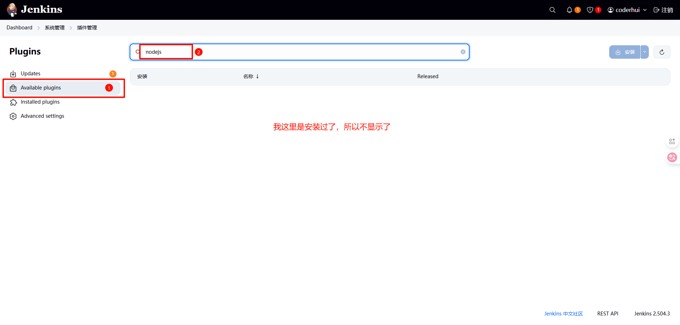Go to Installed plugins
680x325 pixels.
(40, 102)
